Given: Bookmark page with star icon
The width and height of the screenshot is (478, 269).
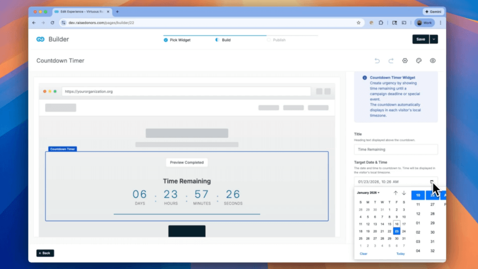Looking at the screenshot, I should (358, 22).
